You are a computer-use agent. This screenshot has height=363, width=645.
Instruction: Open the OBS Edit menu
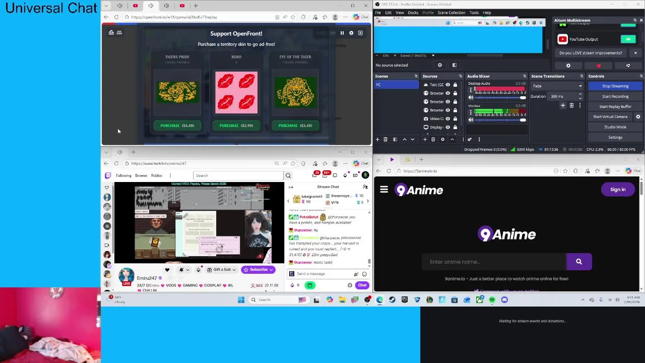(x=389, y=13)
